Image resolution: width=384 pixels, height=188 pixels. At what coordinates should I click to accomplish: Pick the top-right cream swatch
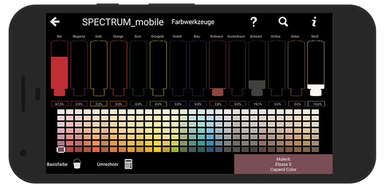click(x=315, y=112)
